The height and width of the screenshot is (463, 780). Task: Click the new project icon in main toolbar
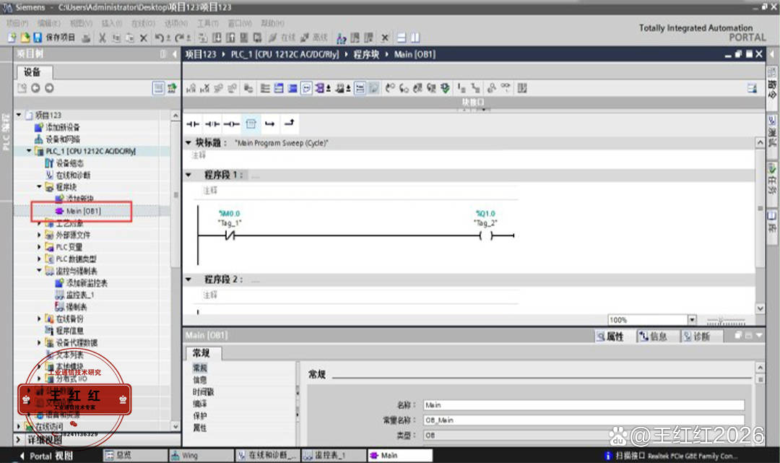[12, 38]
